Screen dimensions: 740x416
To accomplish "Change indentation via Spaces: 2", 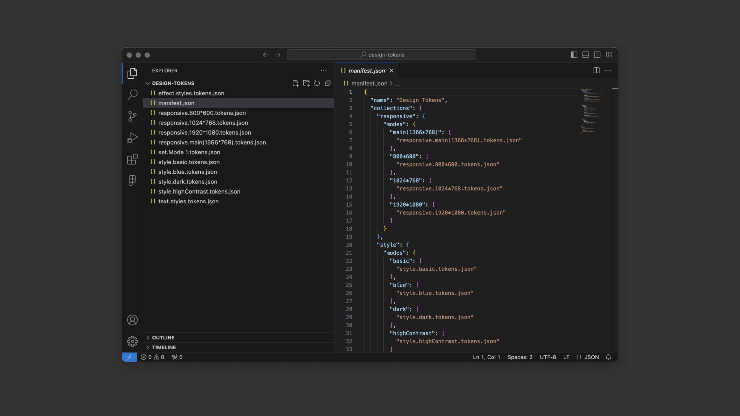I will click(x=520, y=357).
